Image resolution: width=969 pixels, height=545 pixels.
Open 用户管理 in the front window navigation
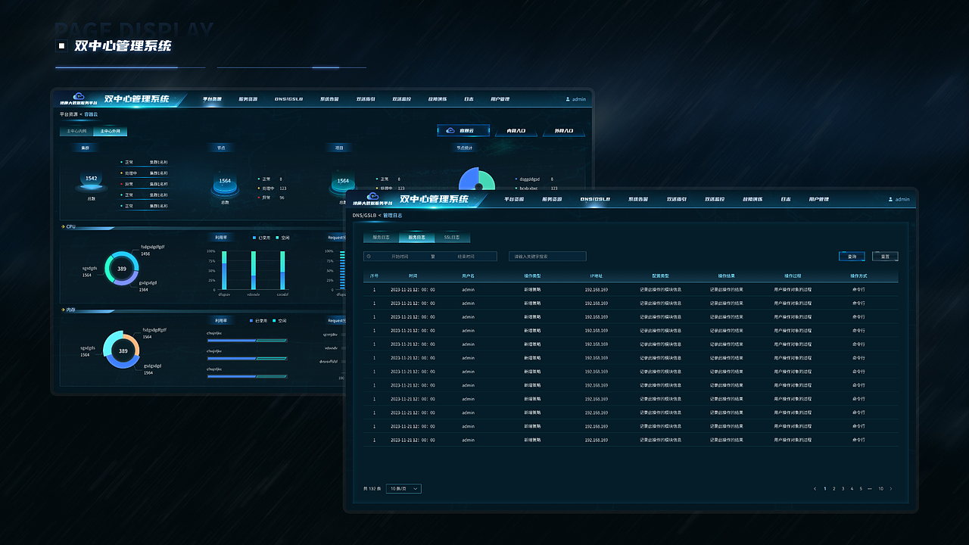pos(818,199)
